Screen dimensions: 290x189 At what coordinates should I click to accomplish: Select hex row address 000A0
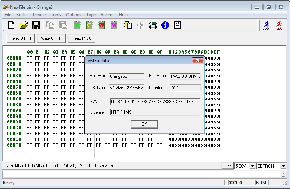14,116
